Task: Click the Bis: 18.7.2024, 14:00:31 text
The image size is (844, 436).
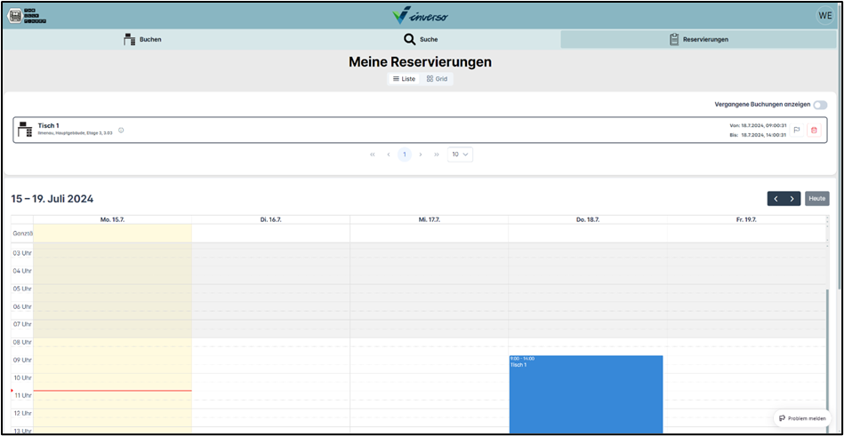Action: click(759, 135)
